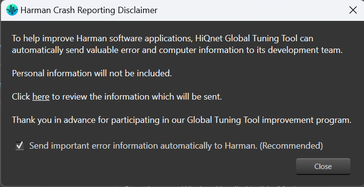This screenshot has height=187, width=364.
Task: Close the dialog using the title bar X
Action: coord(353,10)
